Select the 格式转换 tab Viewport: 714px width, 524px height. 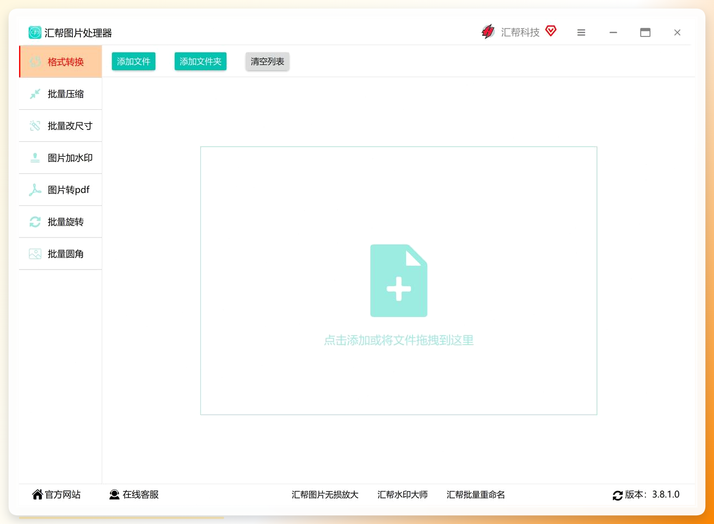(x=60, y=61)
